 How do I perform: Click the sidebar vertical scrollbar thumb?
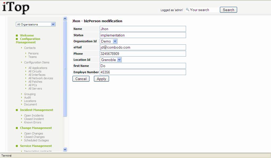65,69
